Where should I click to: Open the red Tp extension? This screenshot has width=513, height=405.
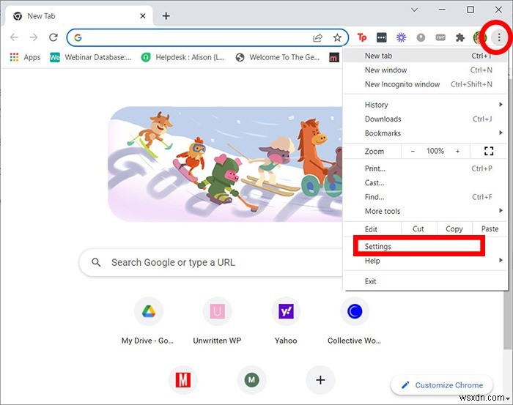pos(362,37)
